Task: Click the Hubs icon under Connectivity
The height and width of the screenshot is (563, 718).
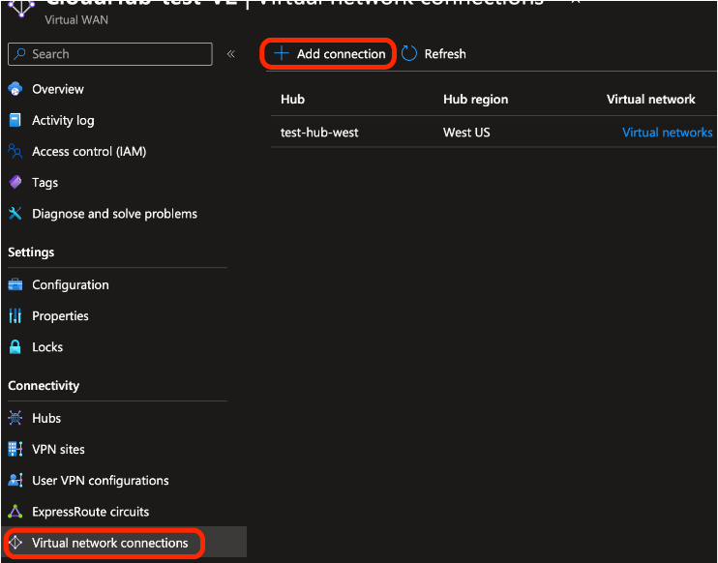Action: tap(15, 419)
